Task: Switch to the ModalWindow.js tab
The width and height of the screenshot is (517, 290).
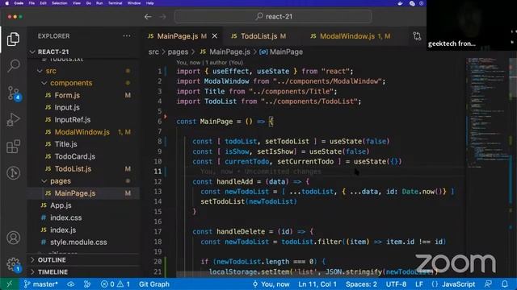Action: 350,36
